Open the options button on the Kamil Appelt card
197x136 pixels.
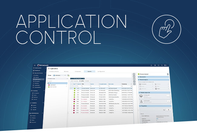pyautogui.click(x=168, y=101)
